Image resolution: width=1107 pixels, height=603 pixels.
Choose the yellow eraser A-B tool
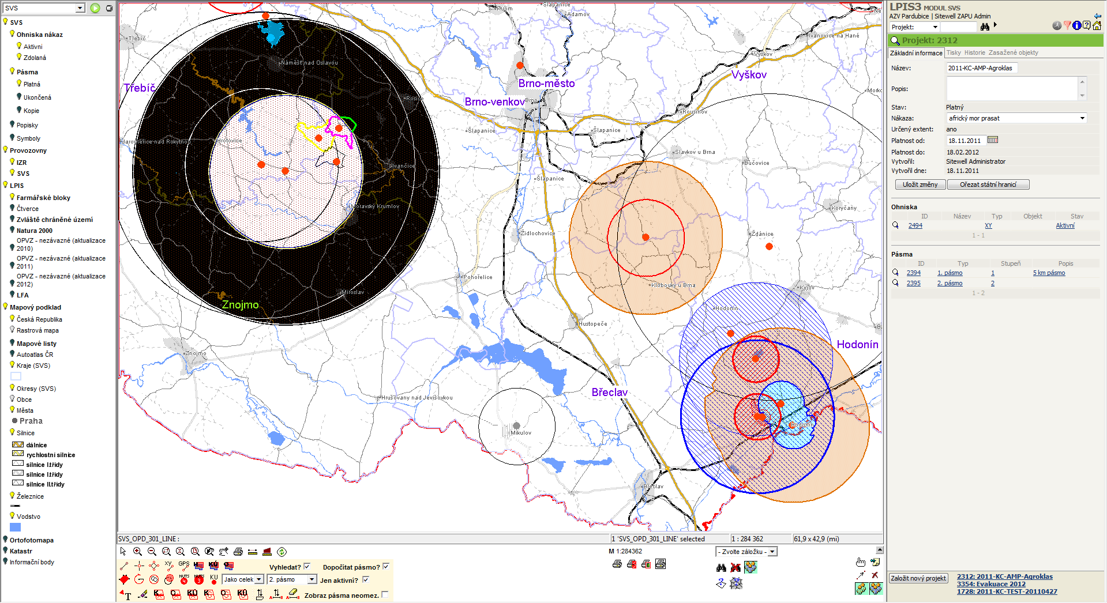coord(292,593)
